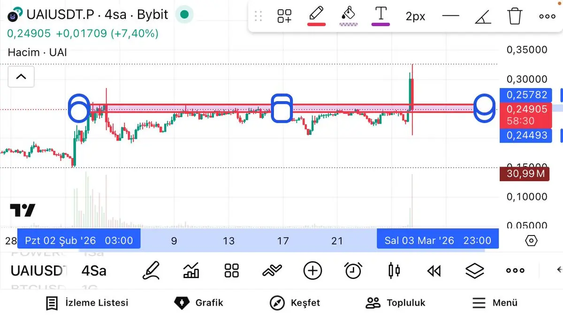Select end date label Sal 03 Mar '26
The height and width of the screenshot is (316, 563).
pos(438,241)
